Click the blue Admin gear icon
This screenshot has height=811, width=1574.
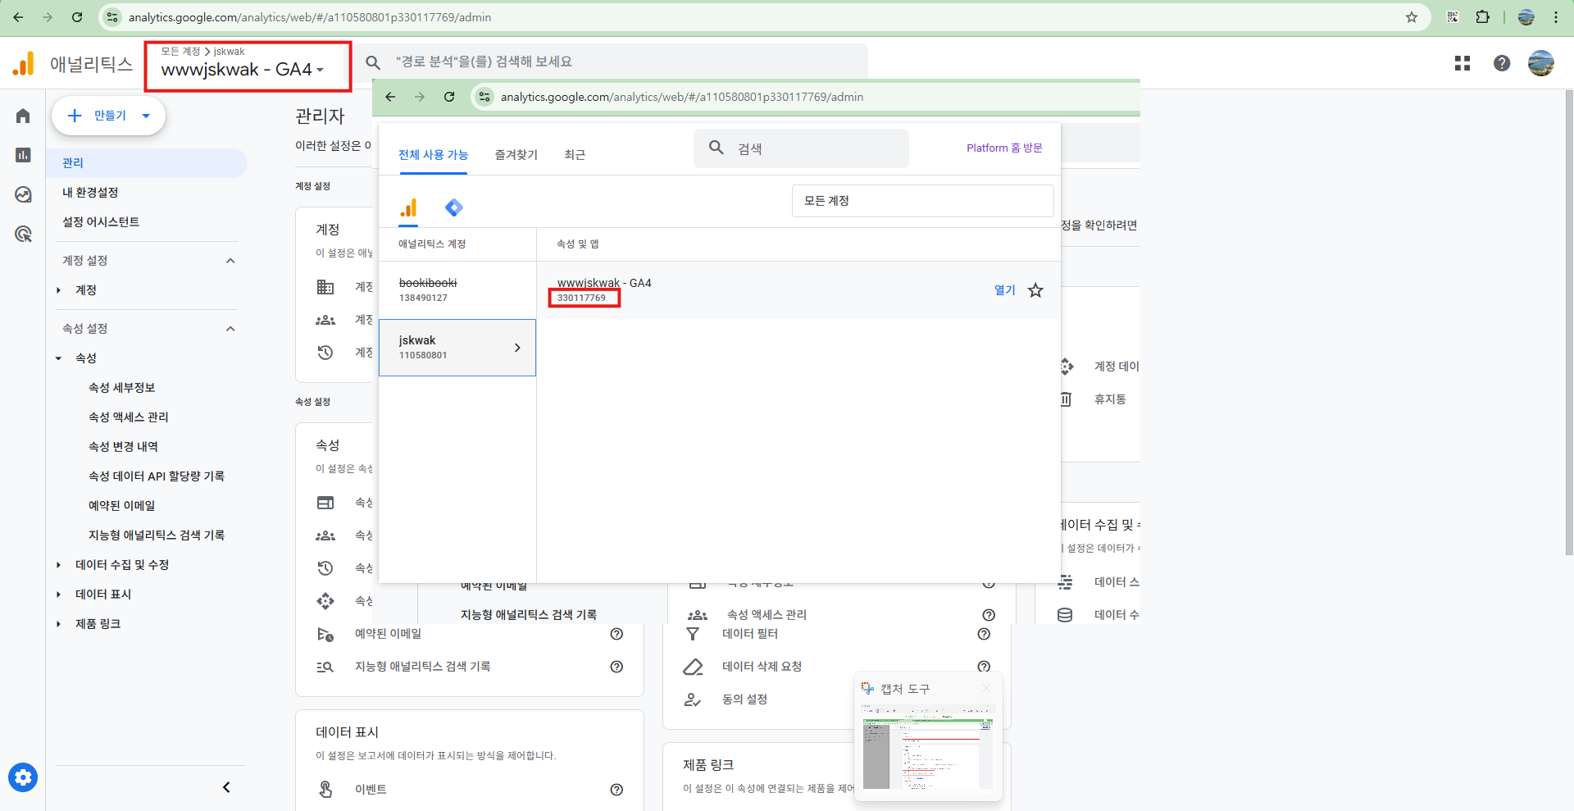(23, 777)
